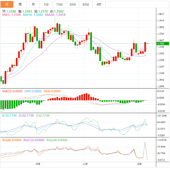
Task: Switch to the 4时 timeframe tab
Action: click(x=99, y=5)
